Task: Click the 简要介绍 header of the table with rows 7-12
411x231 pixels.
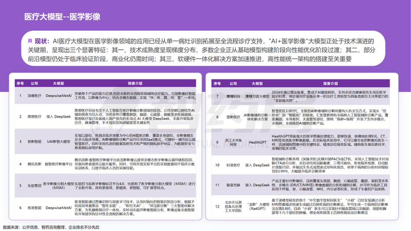Action: (330, 84)
